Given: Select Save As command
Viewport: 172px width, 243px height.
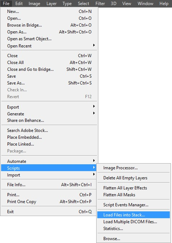Looking at the screenshot, I should coord(49,83).
